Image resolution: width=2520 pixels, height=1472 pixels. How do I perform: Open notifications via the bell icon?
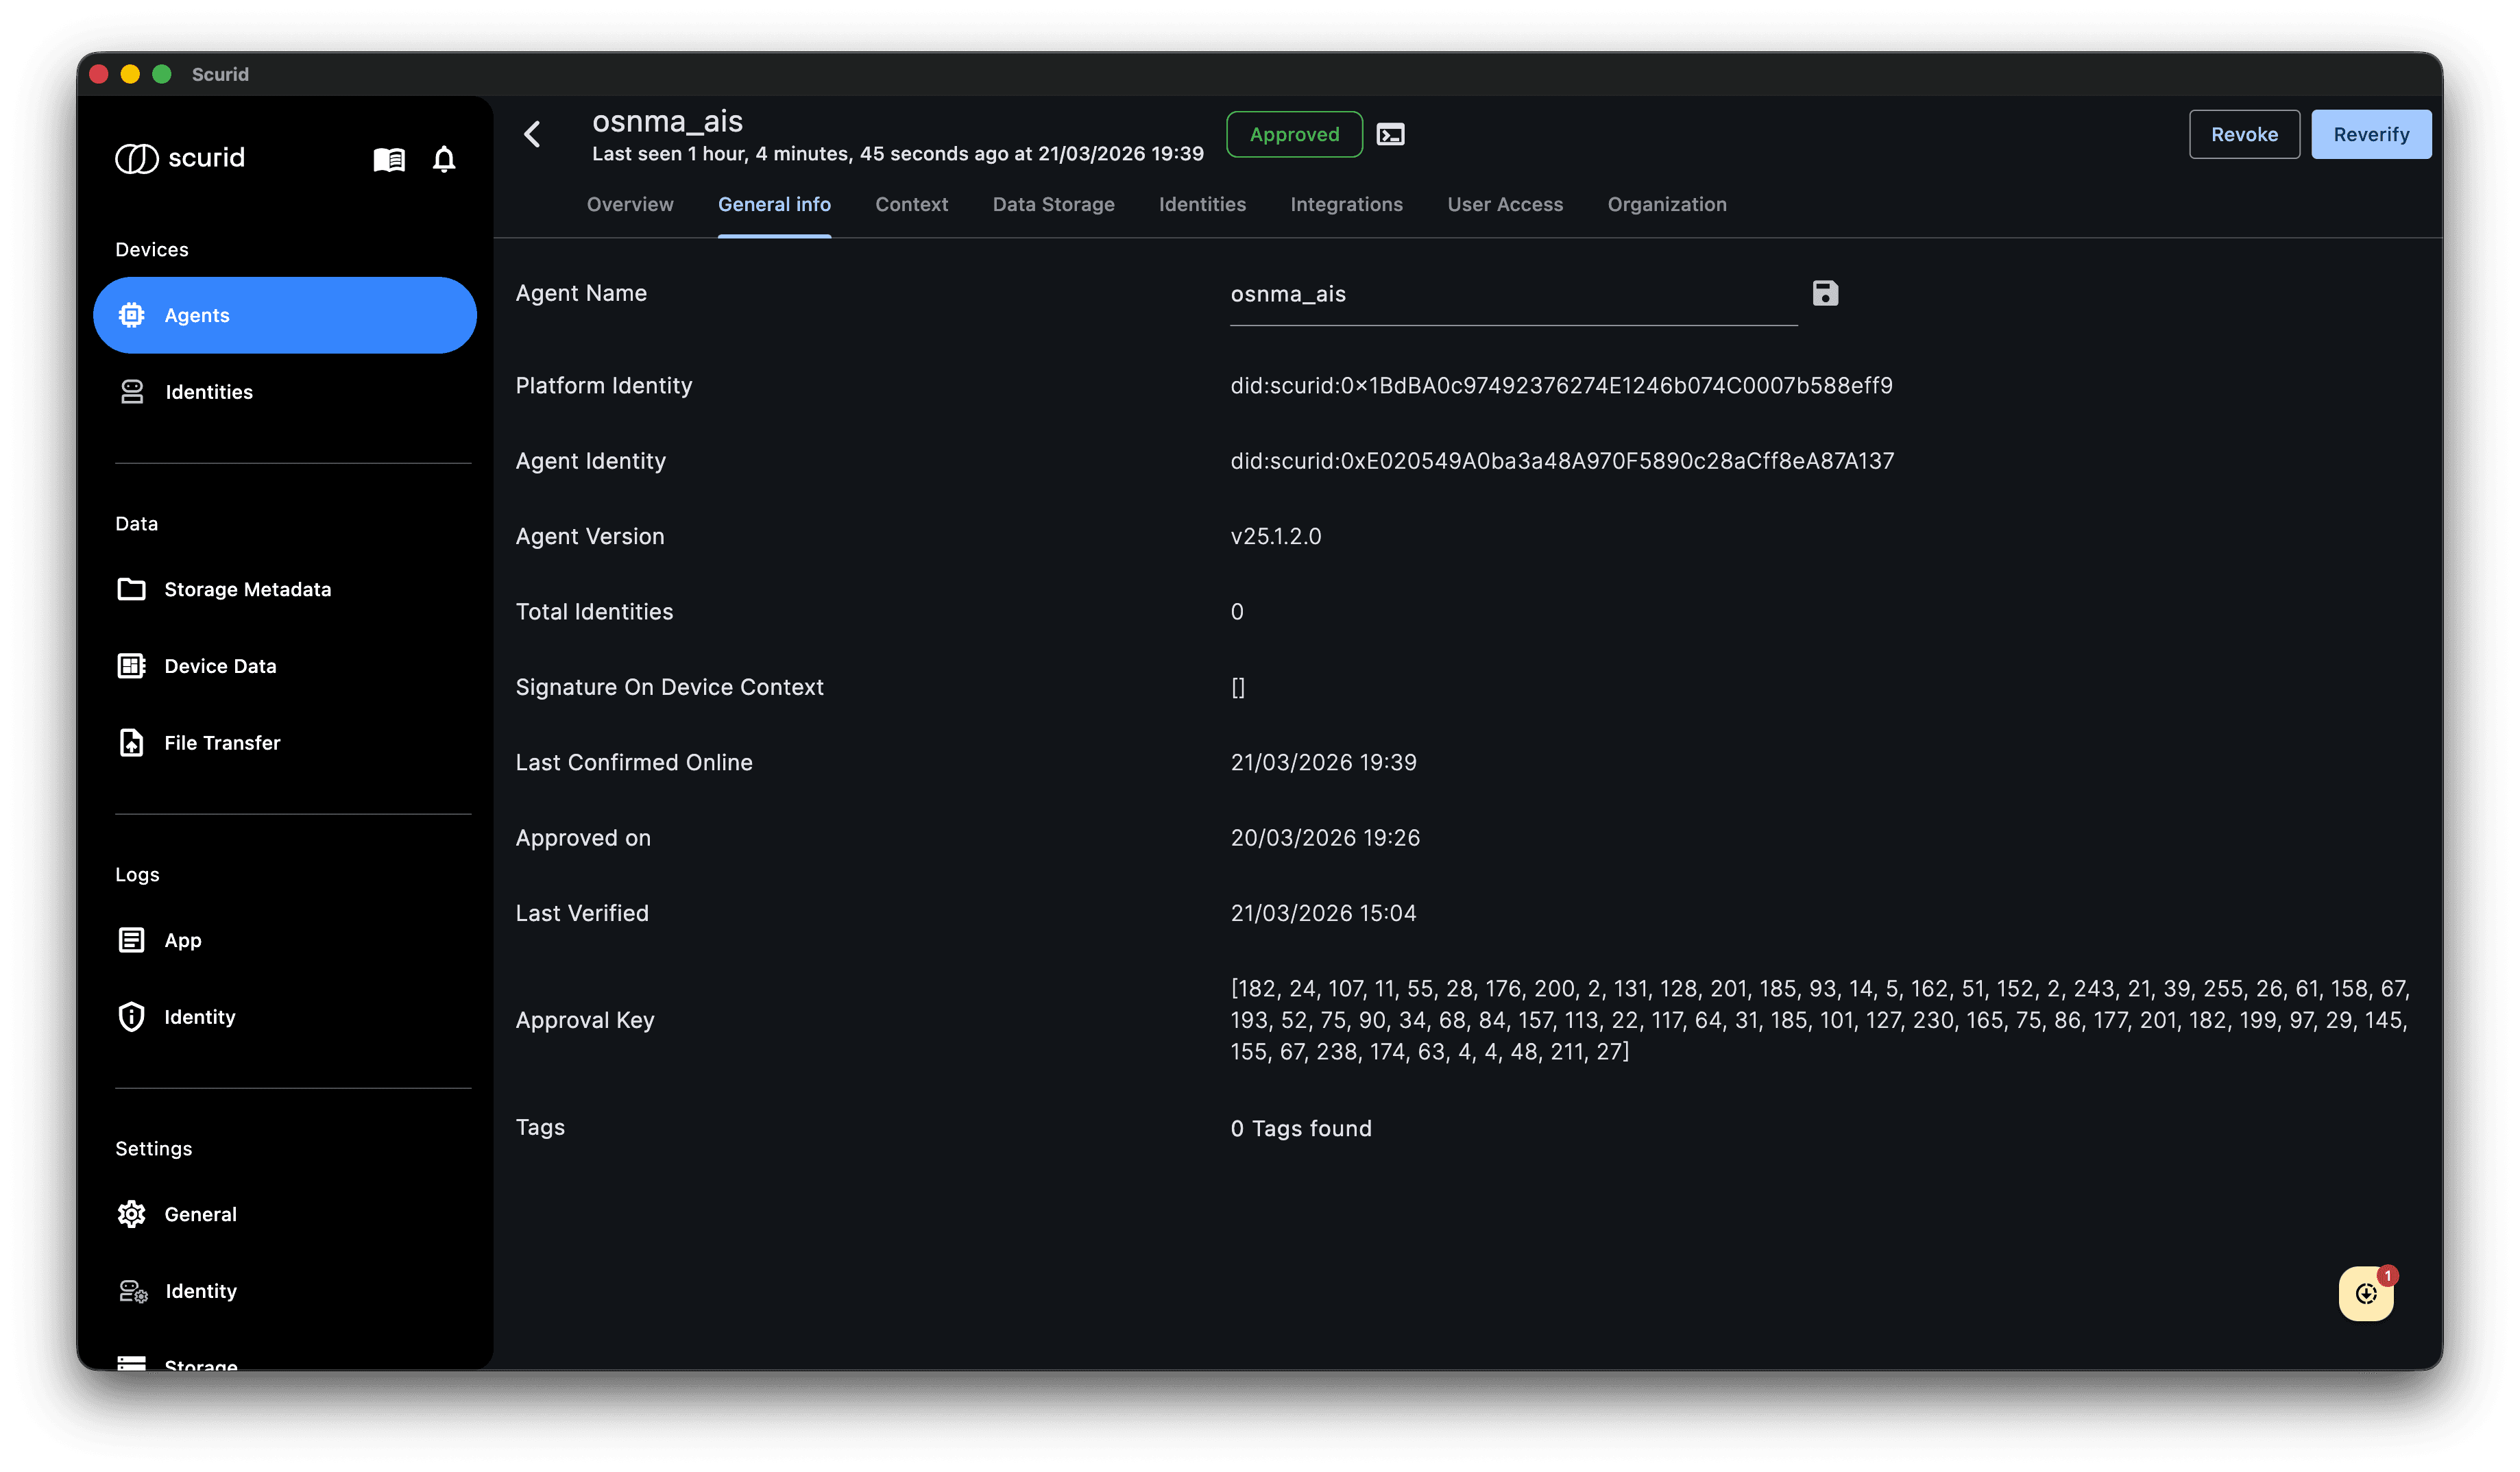[444, 159]
